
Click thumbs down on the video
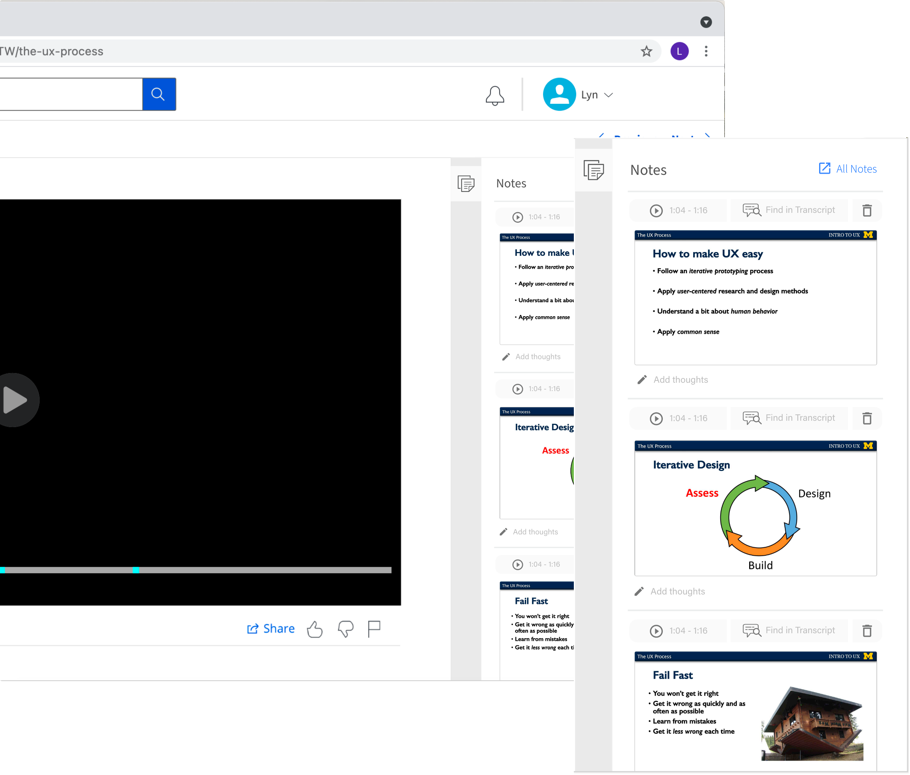345,629
